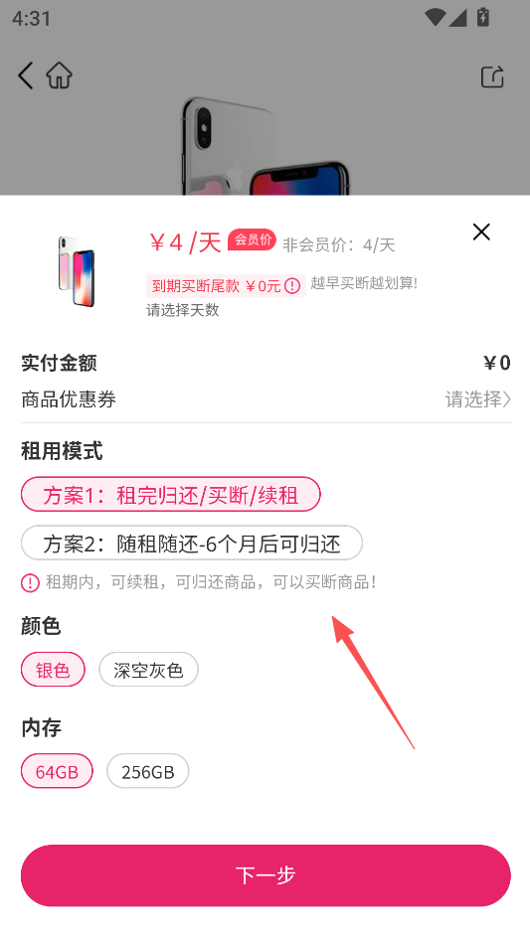Open the iPhone product thumbnail
Screen dimensions: 530x942
pyautogui.click(x=77, y=271)
